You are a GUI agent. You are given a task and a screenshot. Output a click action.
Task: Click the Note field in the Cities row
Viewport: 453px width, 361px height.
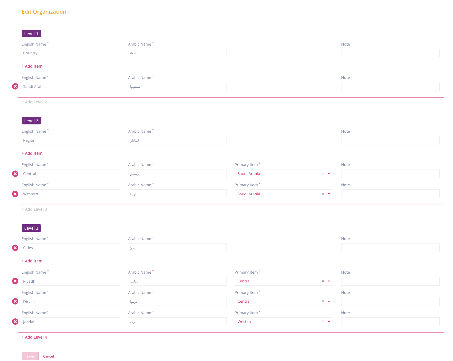pyautogui.click(x=390, y=248)
